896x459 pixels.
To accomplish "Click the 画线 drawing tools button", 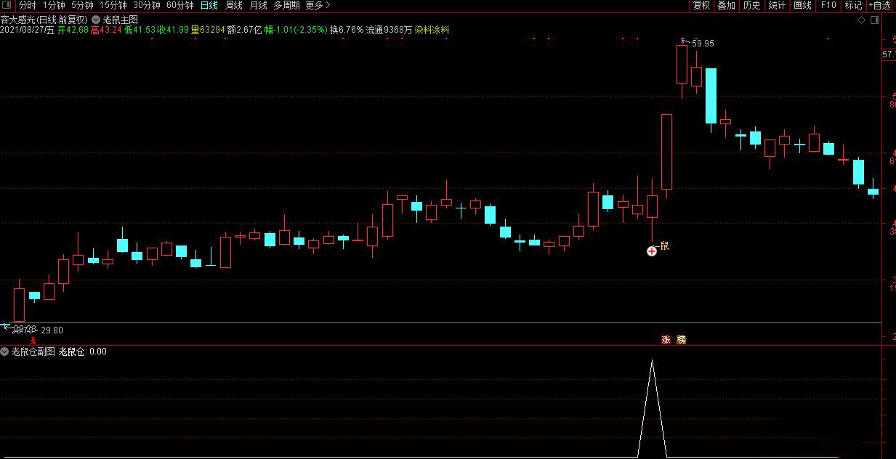I will tap(802, 6).
